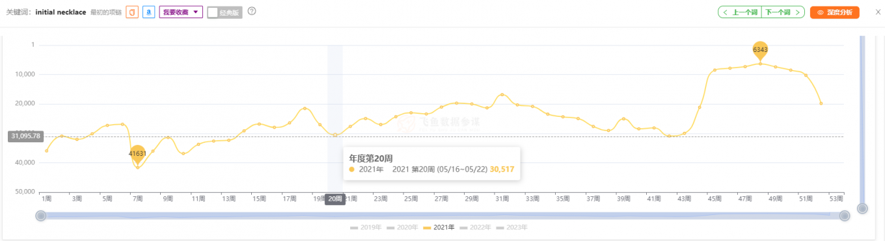Image resolution: width=885 pixels, height=241 pixels.
Task: Open the Amazon search icon
Action: coord(149,12)
